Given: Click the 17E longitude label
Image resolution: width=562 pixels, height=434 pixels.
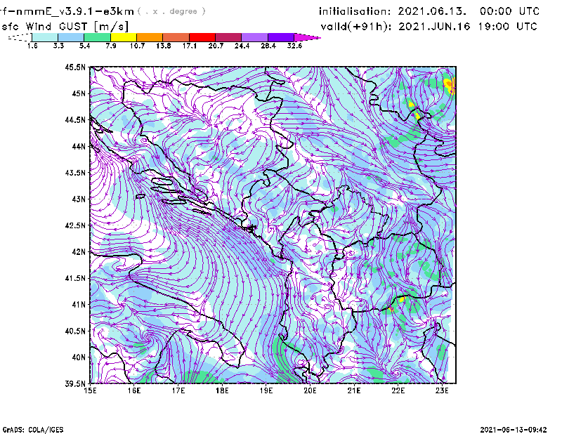Looking at the screenshot, I should [178, 390].
